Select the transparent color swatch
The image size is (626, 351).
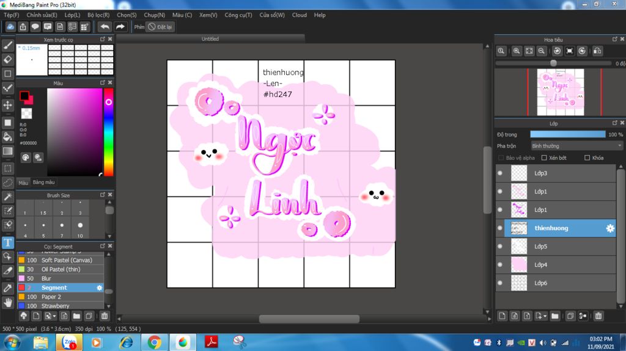pos(26,114)
